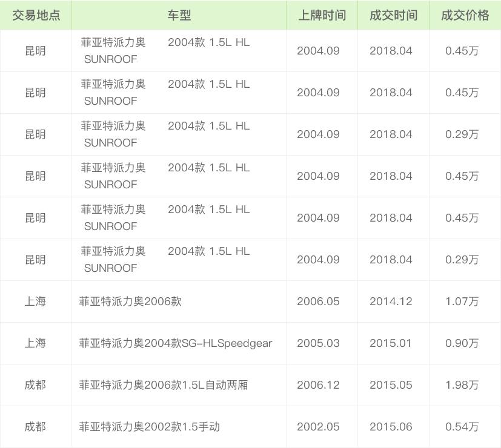This screenshot has height=448, width=501.
Task: Select the price 0.54万
Action: click(x=462, y=427)
